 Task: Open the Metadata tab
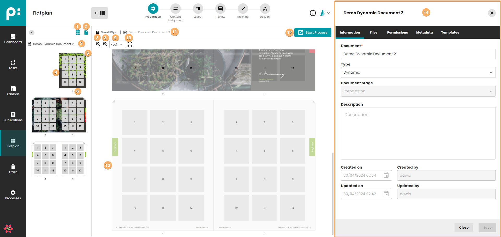(424, 33)
